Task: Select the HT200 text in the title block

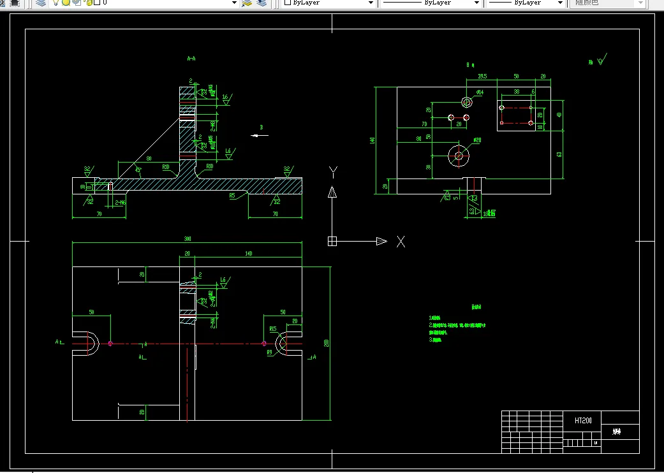Action: 583,421
